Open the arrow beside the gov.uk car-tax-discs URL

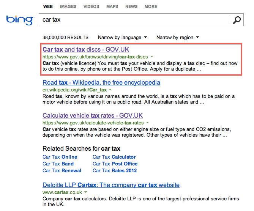click(x=151, y=57)
